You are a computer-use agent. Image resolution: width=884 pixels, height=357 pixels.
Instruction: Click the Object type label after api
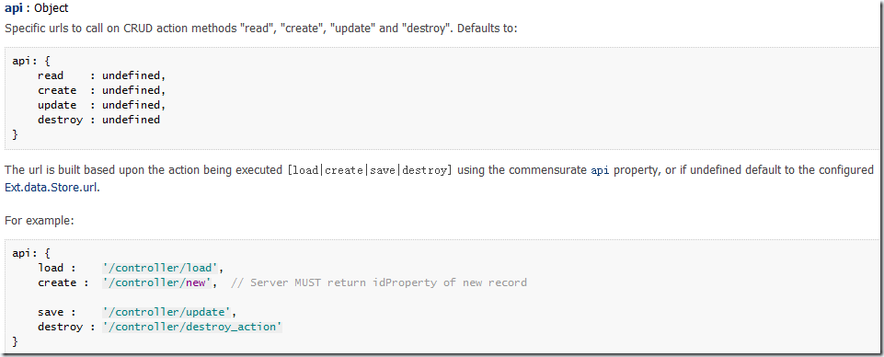point(52,9)
